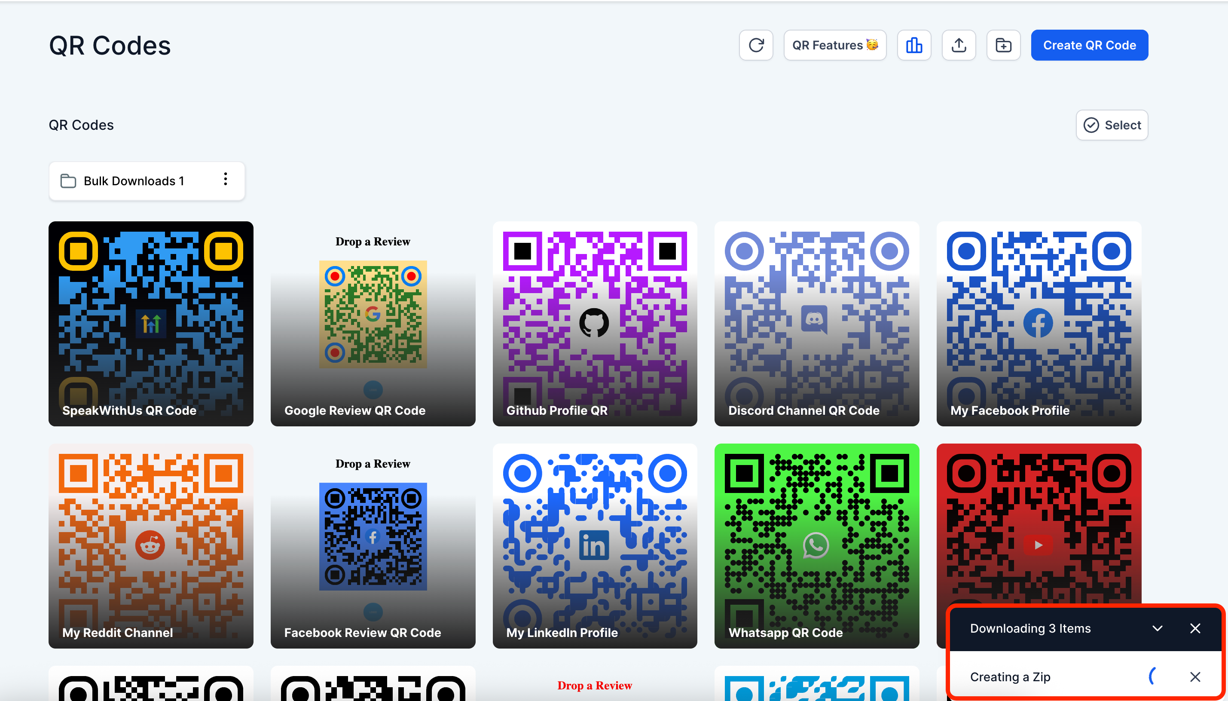Open the analytics bar chart icon

pos(914,45)
